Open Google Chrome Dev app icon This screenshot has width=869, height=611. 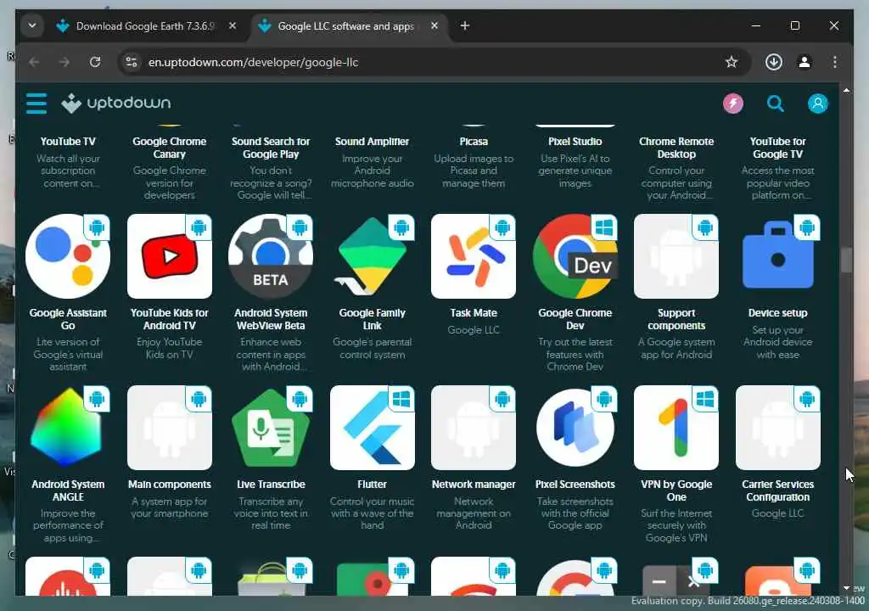pos(575,256)
